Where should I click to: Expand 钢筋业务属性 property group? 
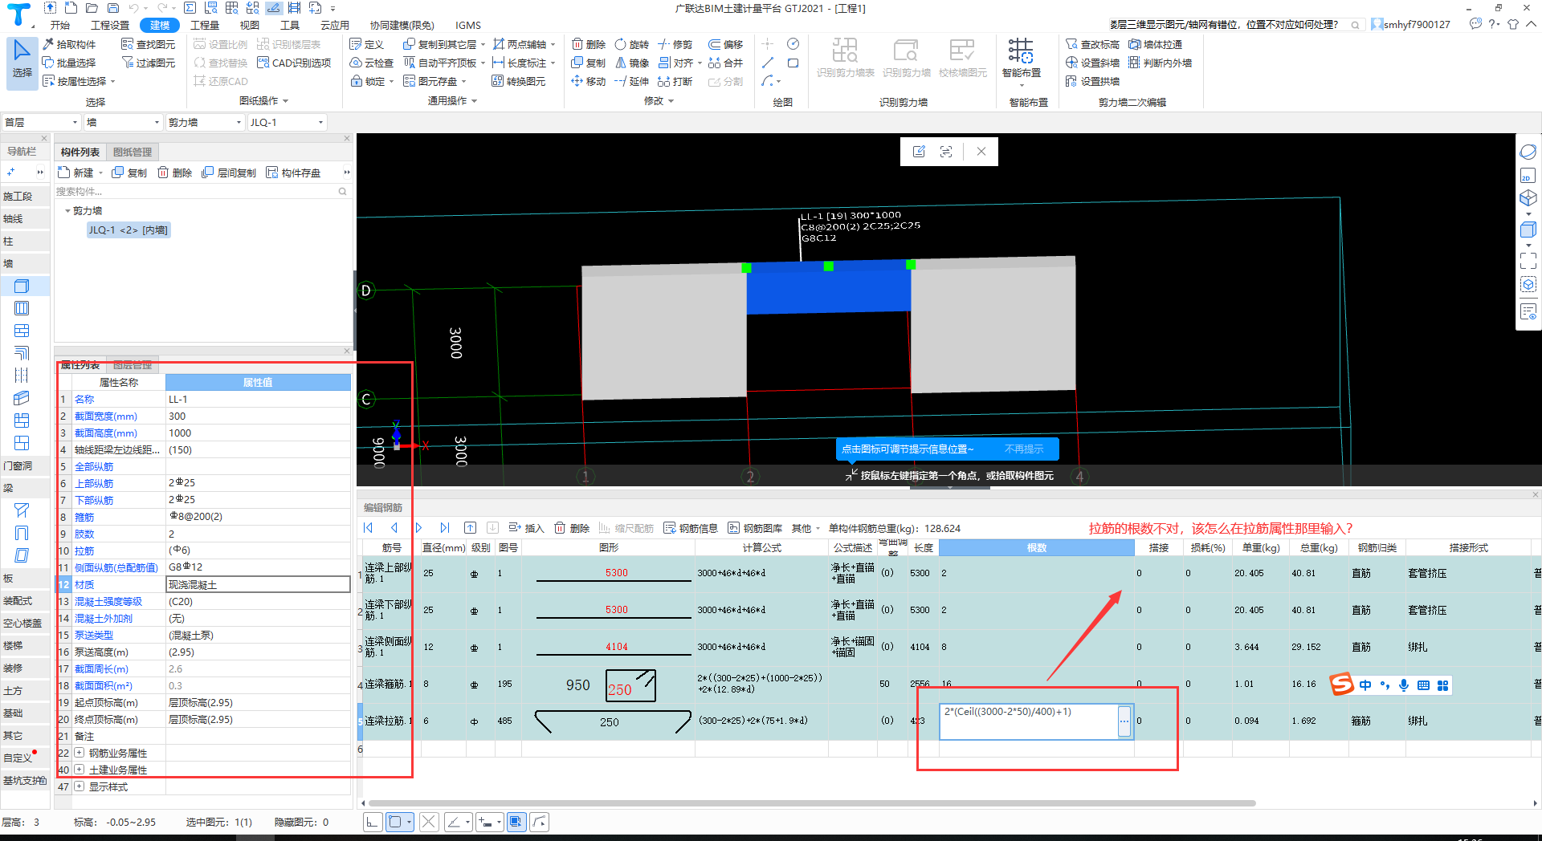click(x=80, y=753)
